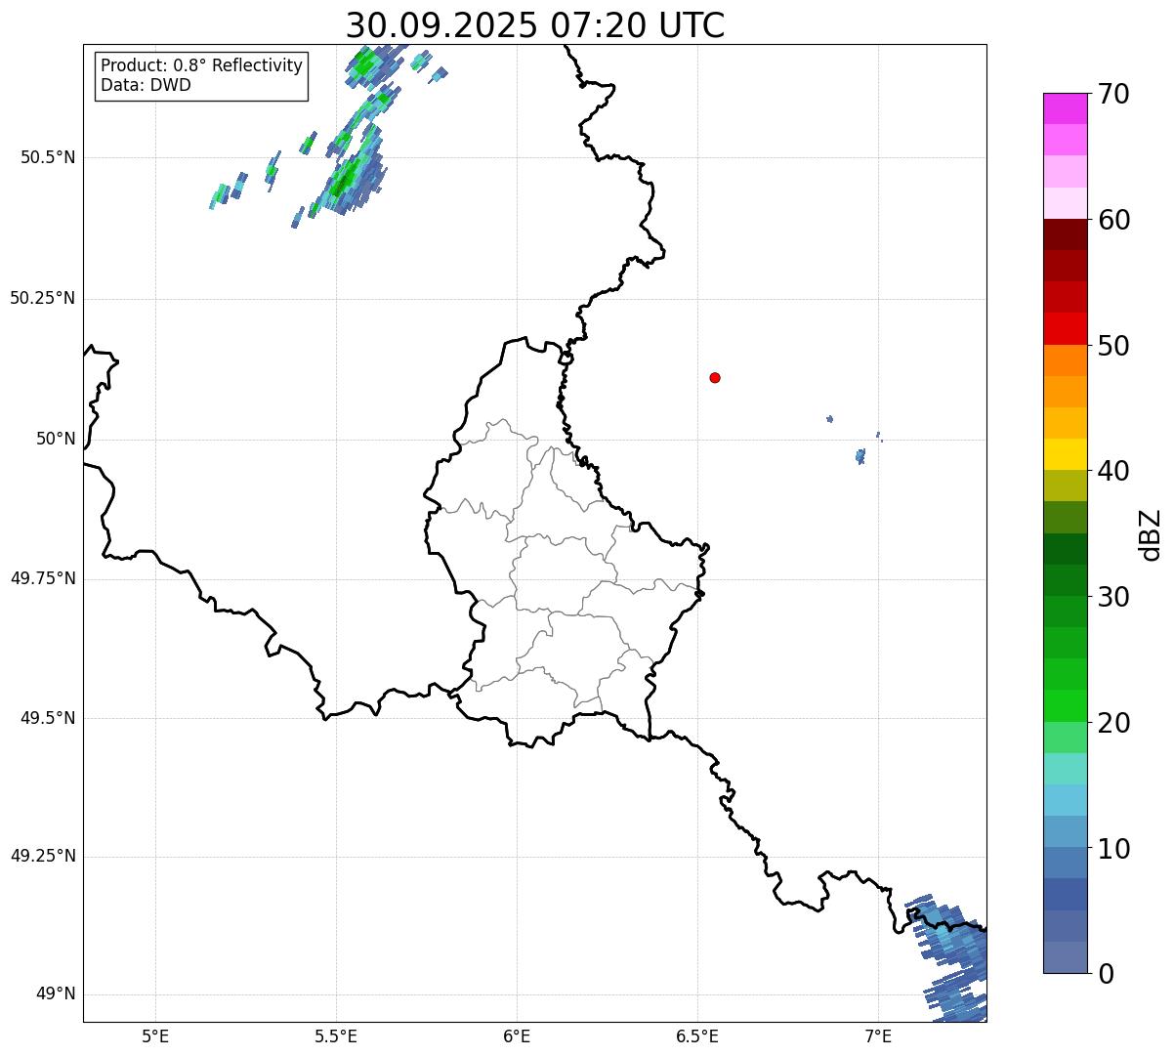
Task: Click the 'Product: 0.8° Reflectivity' label
Action: click(x=202, y=65)
